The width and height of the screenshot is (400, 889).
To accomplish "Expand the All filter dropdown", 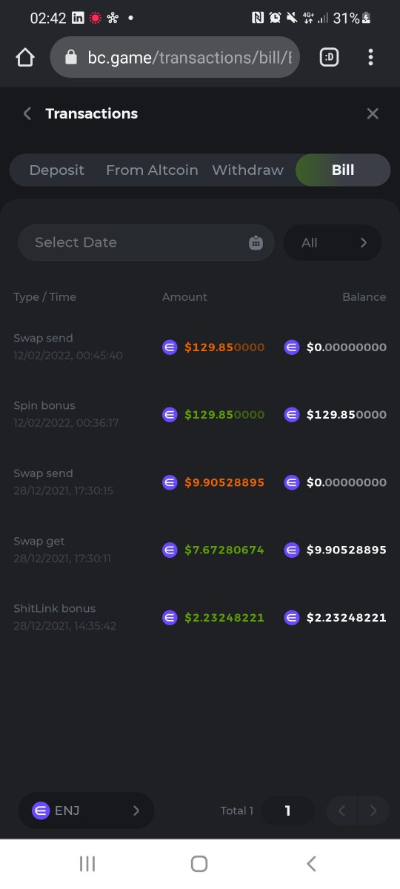I will pyautogui.click(x=333, y=242).
